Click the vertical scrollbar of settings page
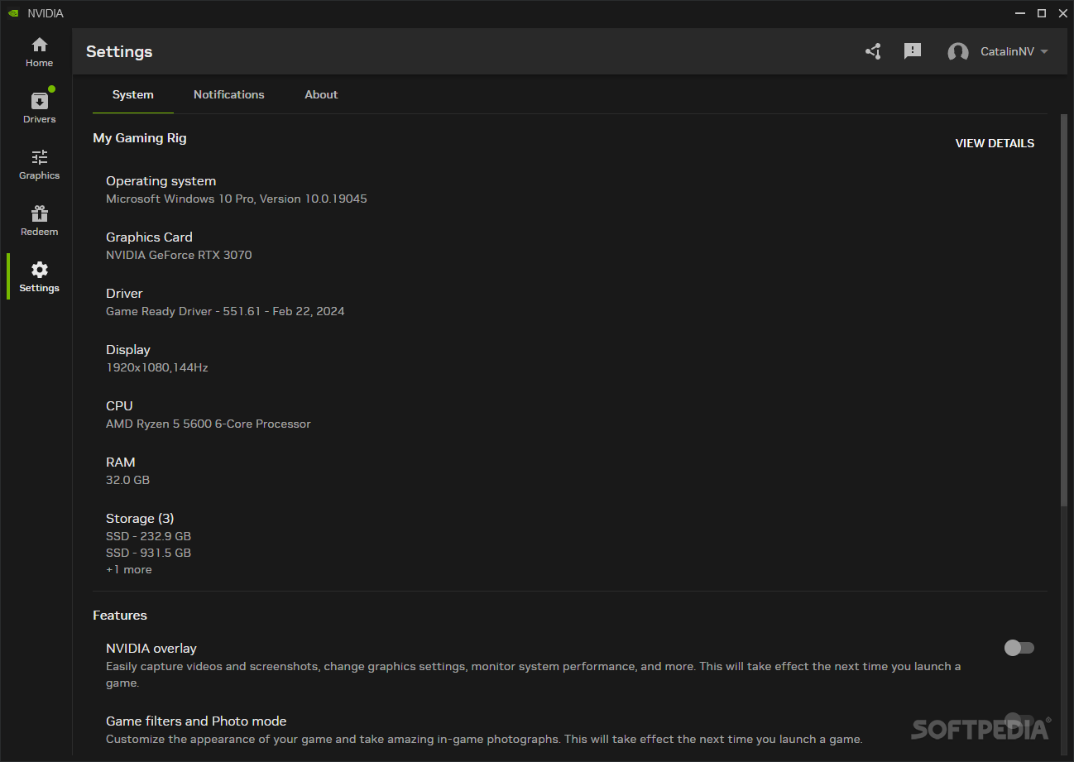The height and width of the screenshot is (762, 1074). (1064, 309)
